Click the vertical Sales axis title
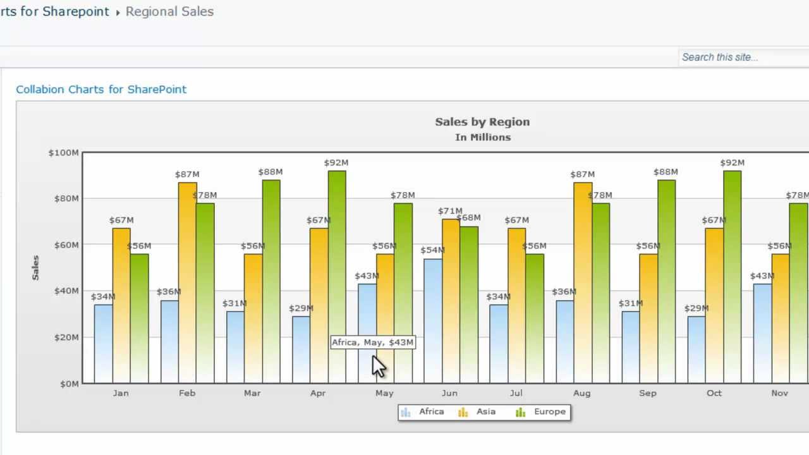Image resolution: width=809 pixels, height=455 pixels. tap(36, 267)
